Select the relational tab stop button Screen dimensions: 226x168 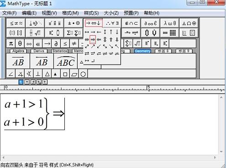click(x=39, y=82)
